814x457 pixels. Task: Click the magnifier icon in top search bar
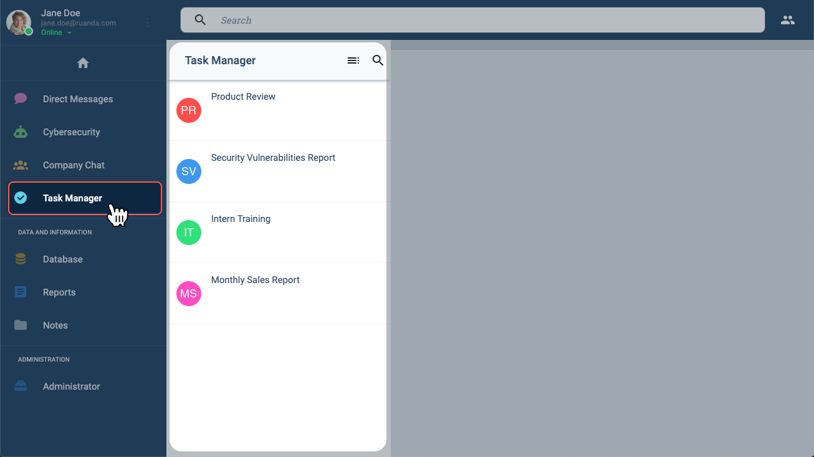(200, 20)
